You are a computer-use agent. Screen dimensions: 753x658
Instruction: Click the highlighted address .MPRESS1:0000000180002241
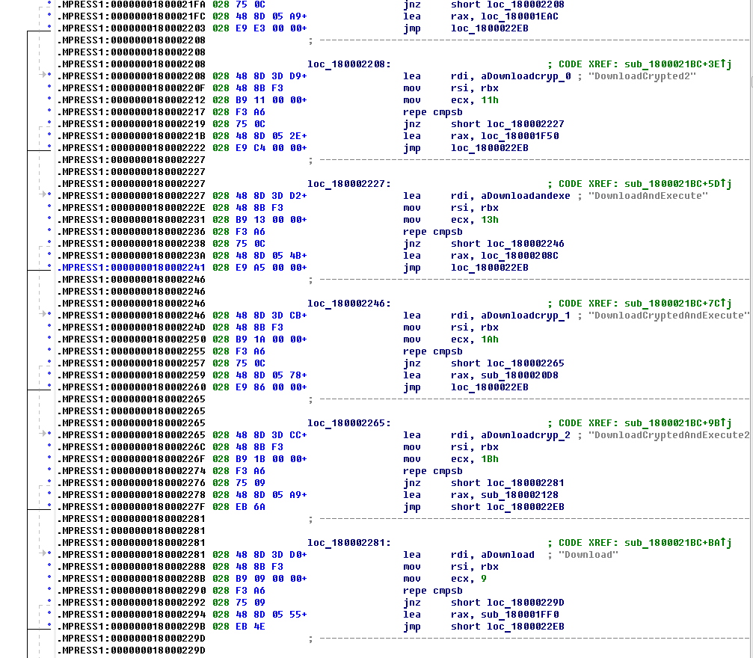132,268
